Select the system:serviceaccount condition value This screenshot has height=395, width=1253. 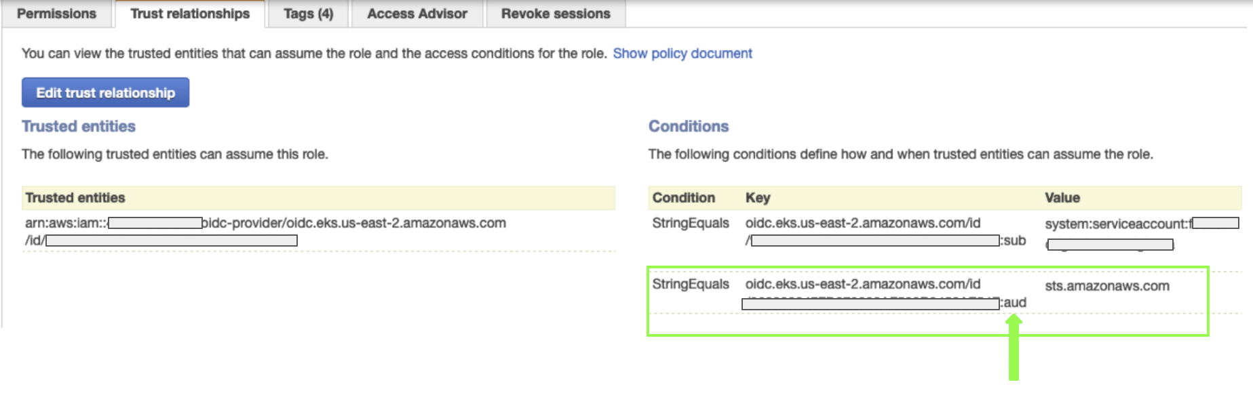1117,224
